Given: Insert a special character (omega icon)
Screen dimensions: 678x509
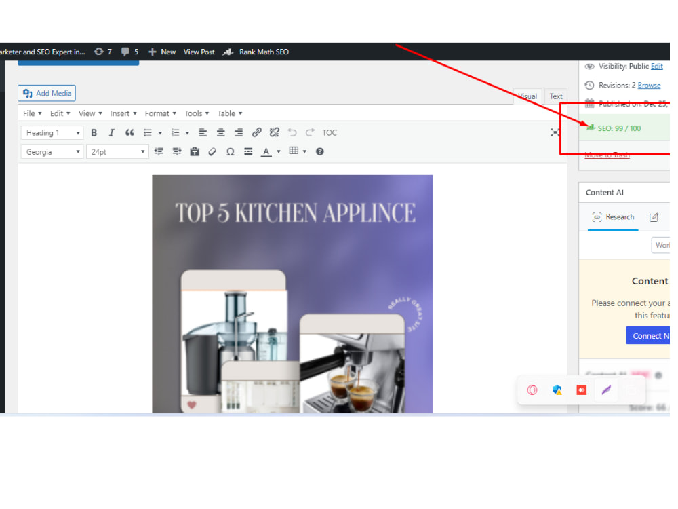Looking at the screenshot, I should click(230, 152).
